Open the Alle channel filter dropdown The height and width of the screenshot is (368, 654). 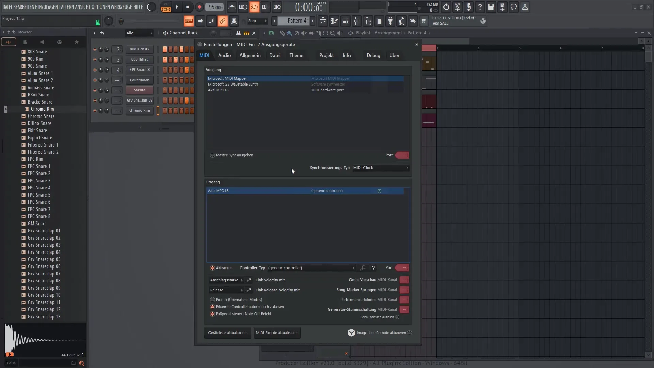(139, 33)
